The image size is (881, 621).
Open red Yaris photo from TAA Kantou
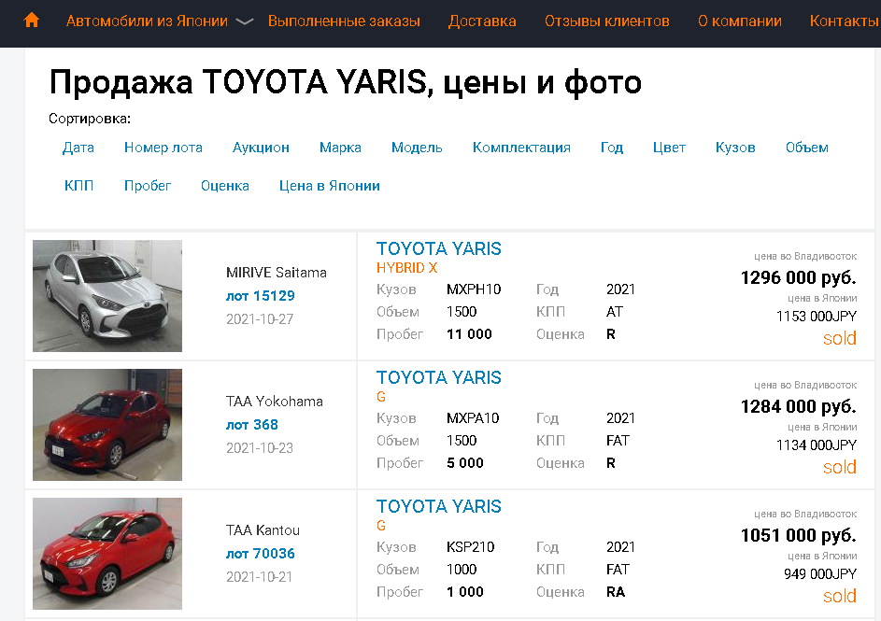(107, 553)
